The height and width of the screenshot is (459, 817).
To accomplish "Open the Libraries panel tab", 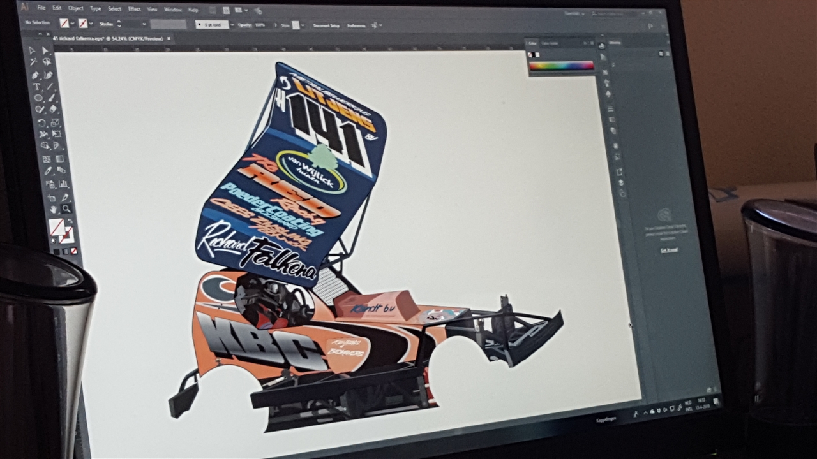I will 615,43.
